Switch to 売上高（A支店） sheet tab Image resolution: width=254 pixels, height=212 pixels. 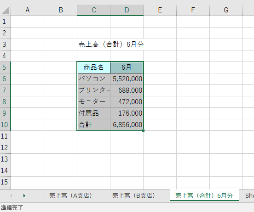[x=70, y=195]
